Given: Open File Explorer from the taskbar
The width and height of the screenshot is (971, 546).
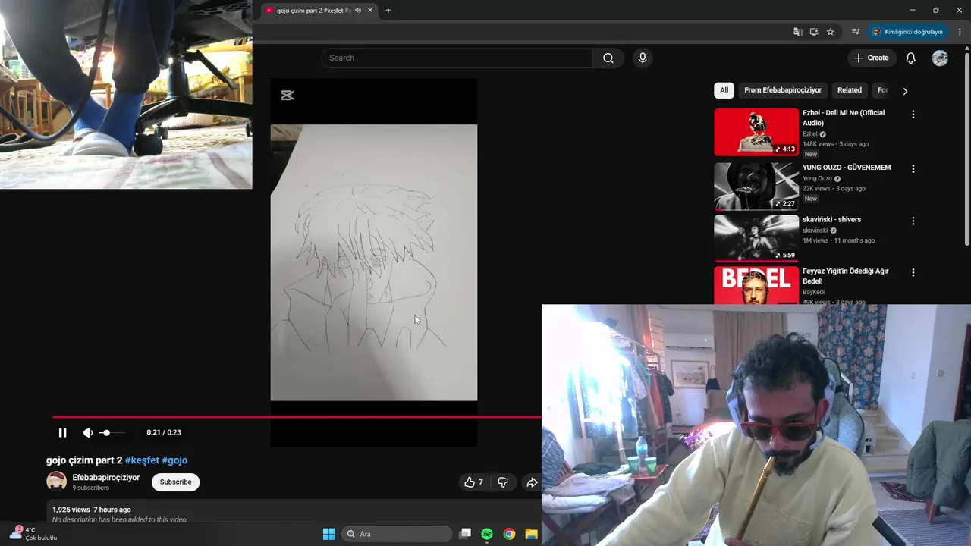Looking at the screenshot, I should 531,534.
